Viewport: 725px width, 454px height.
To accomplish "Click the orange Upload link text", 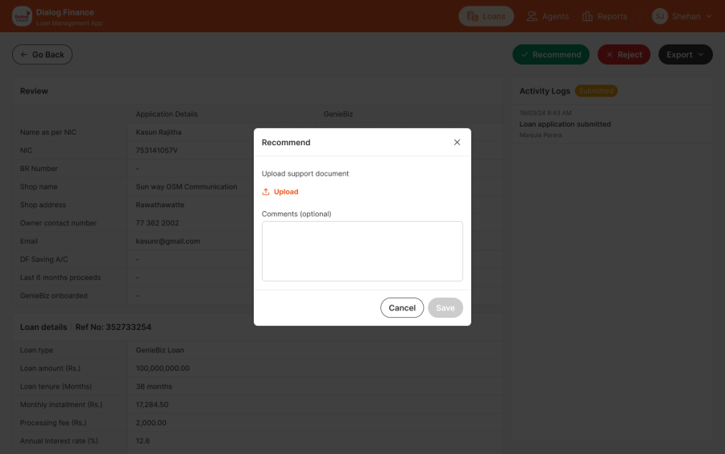I will click(286, 192).
